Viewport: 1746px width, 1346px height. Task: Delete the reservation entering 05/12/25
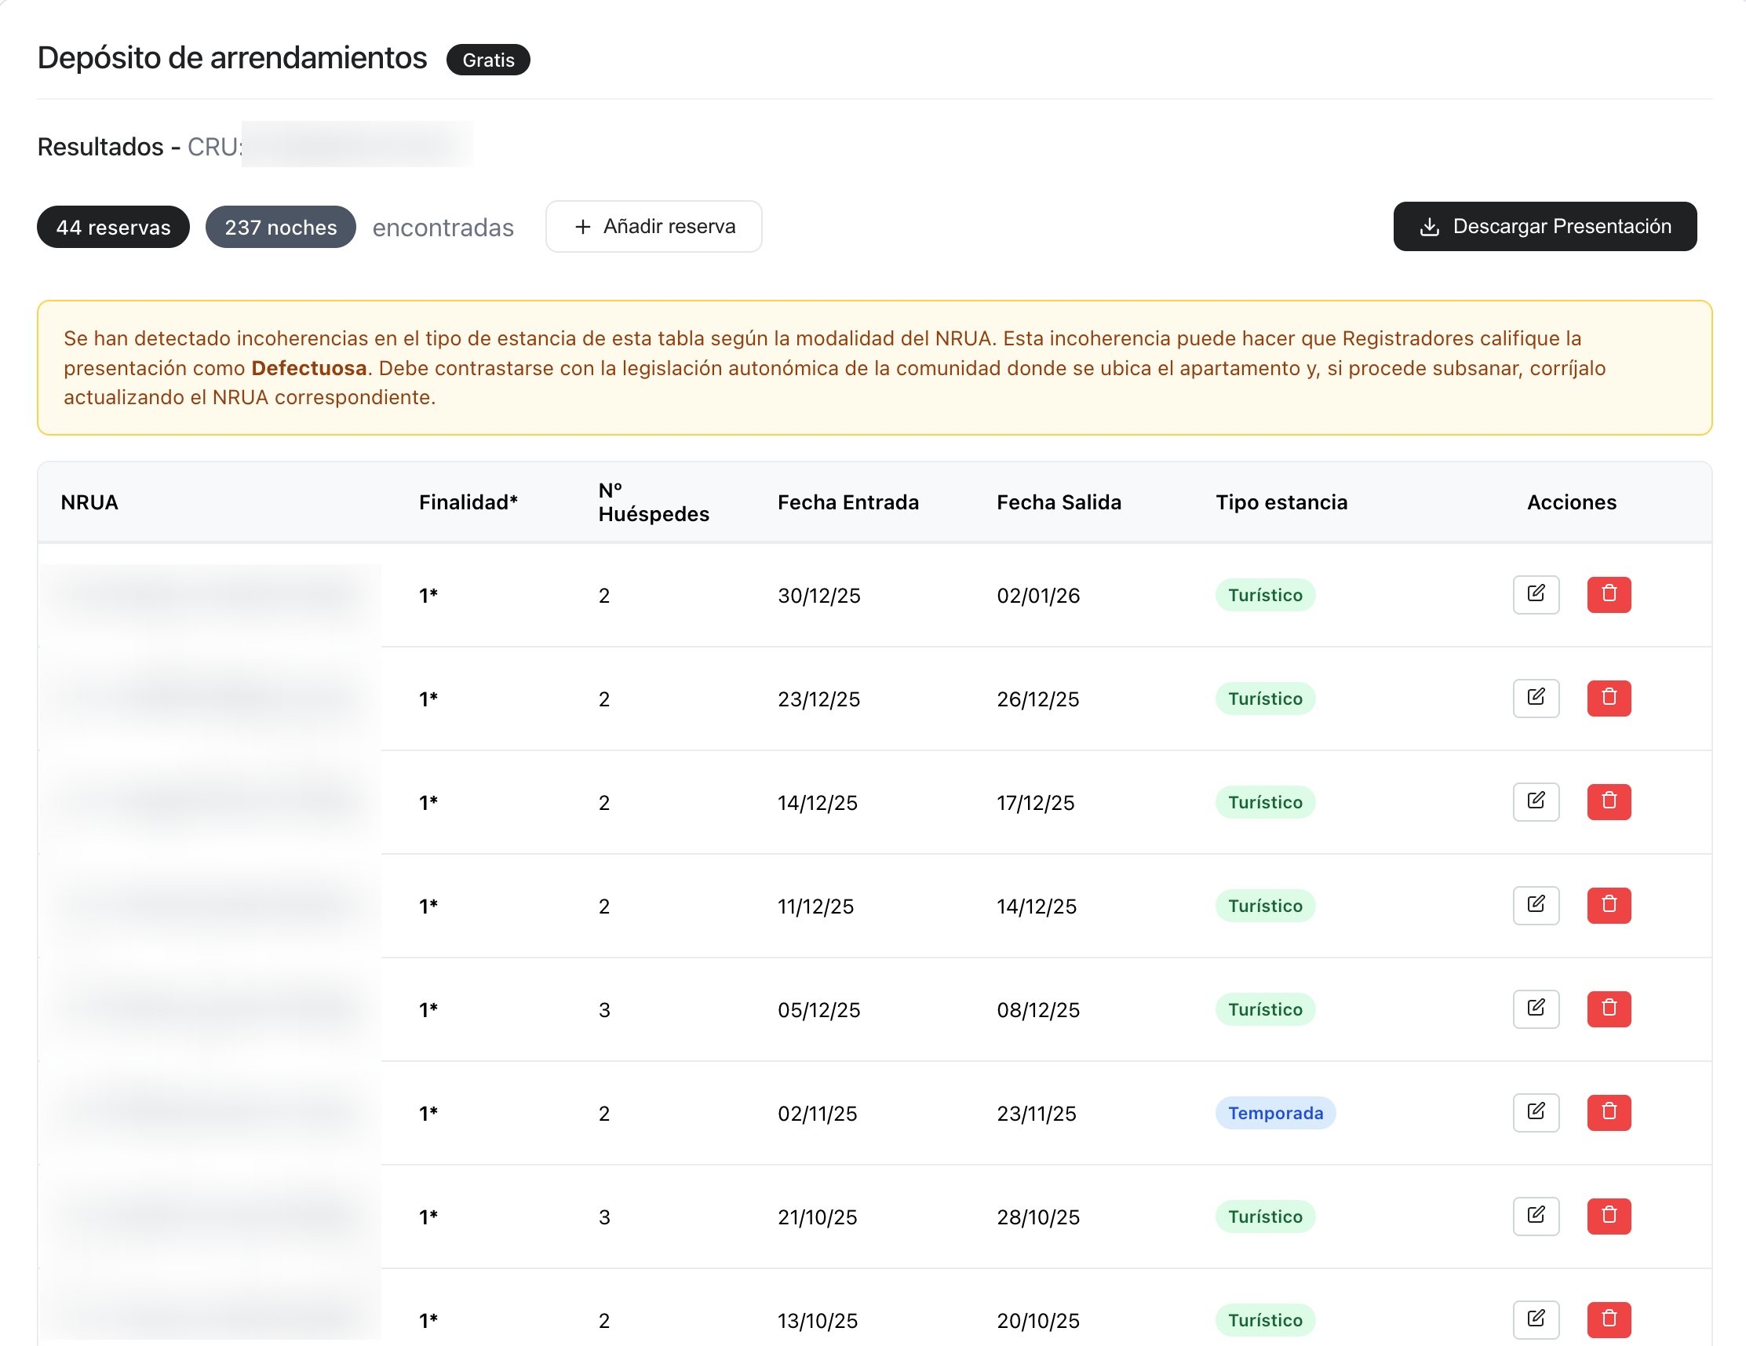point(1609,1009)
